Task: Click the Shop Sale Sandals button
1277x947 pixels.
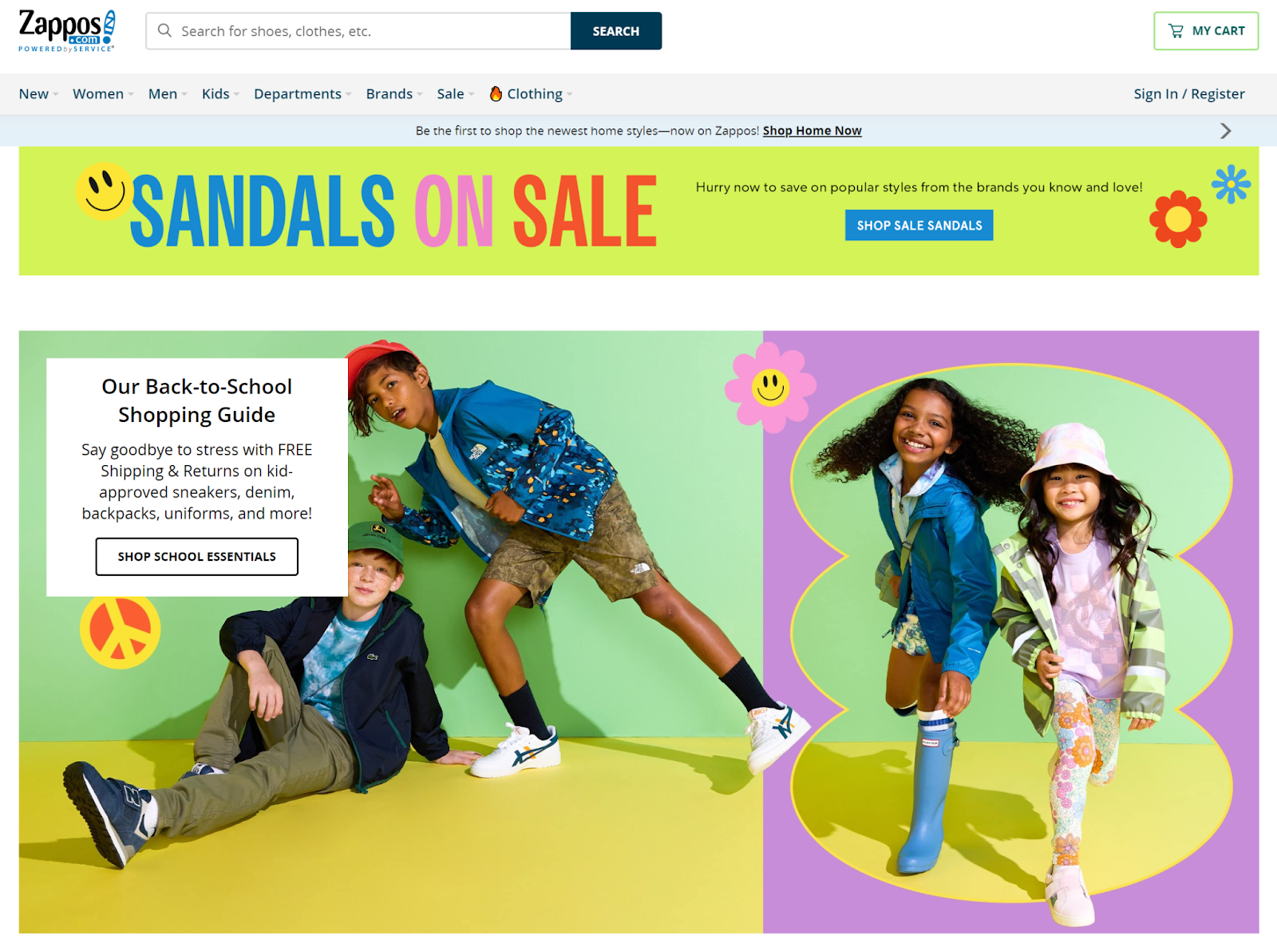Action: (919, 226)
